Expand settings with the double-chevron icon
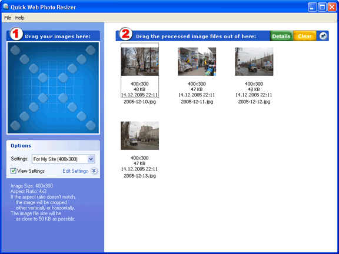This screenshot has width=339, height=254. tap(94, 171)
